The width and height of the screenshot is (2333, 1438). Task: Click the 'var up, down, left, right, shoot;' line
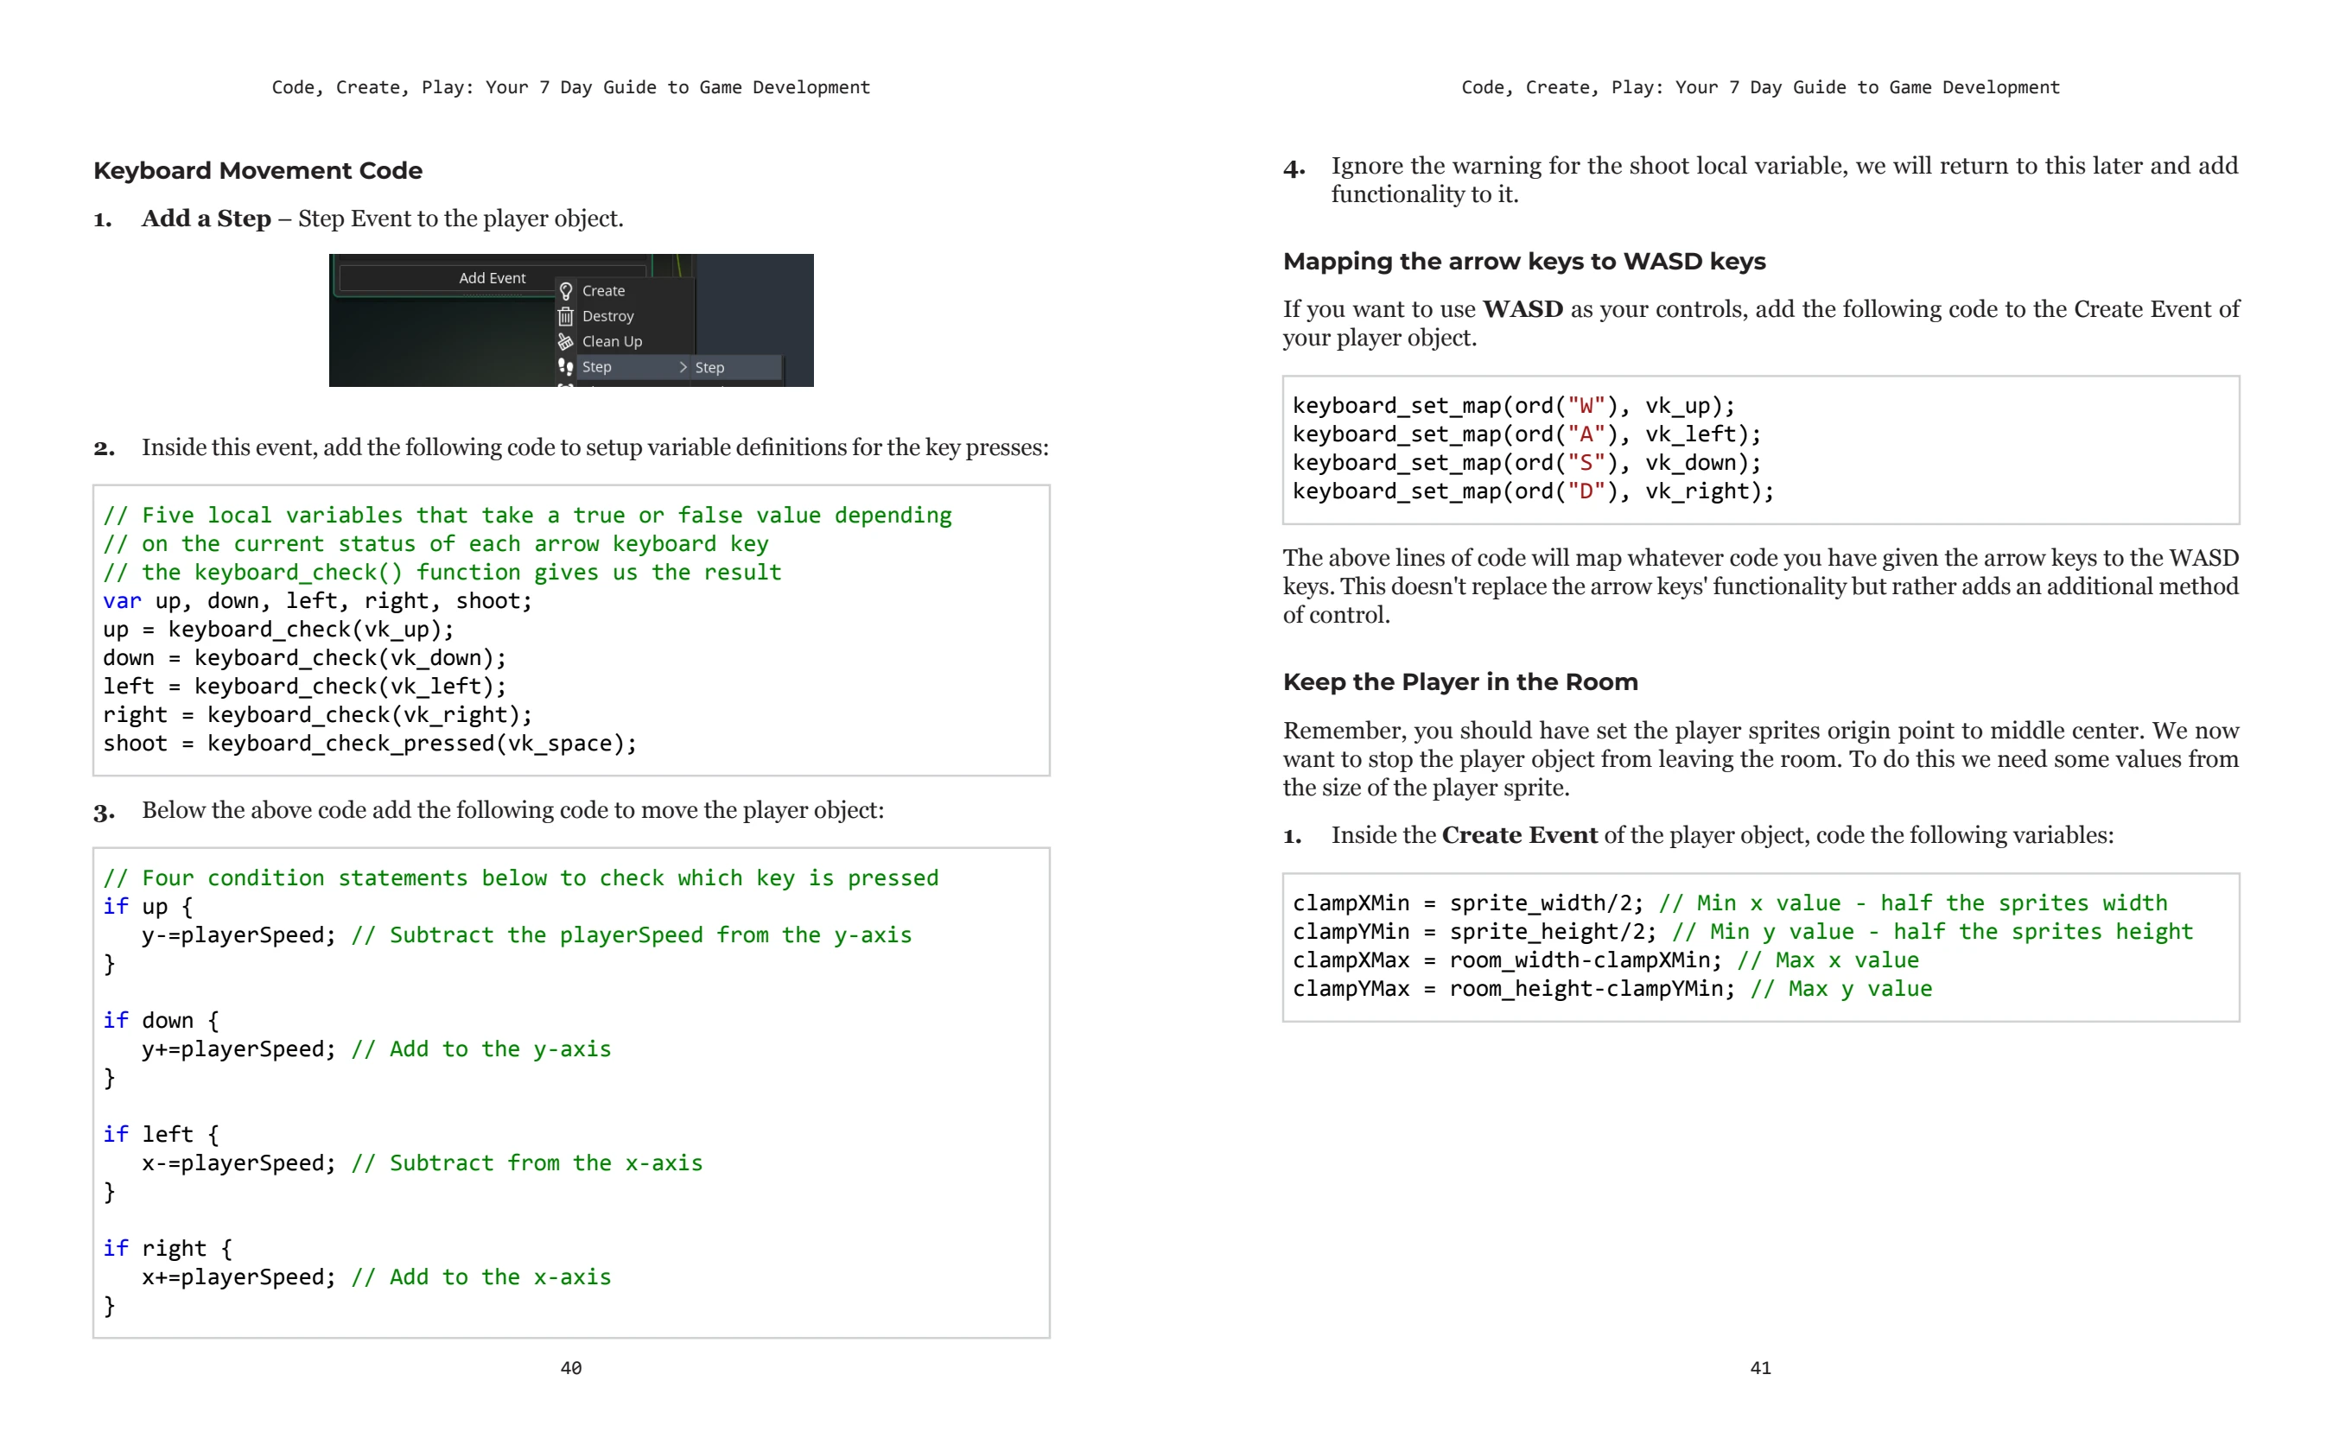[x=317, y=601]
